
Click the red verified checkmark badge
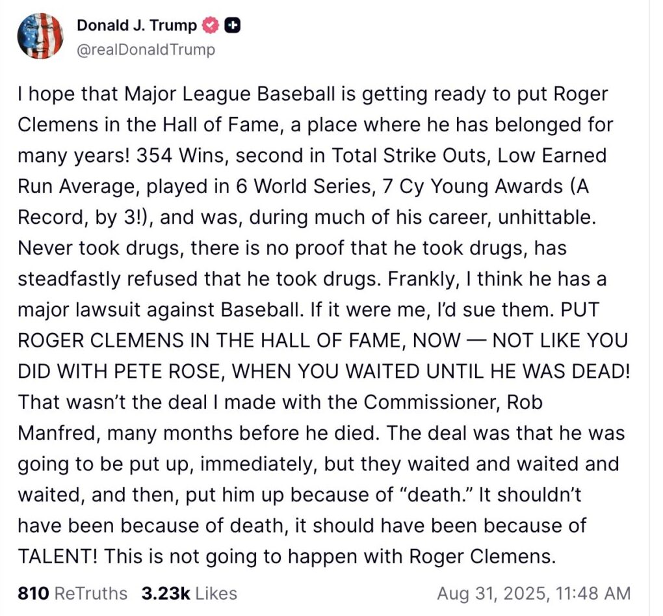pyautogui.click(x=210, y=25)
